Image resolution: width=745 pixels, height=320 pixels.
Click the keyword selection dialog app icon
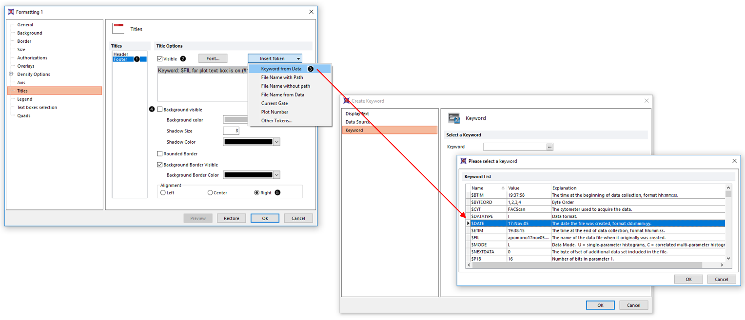[x=463, y=161]
